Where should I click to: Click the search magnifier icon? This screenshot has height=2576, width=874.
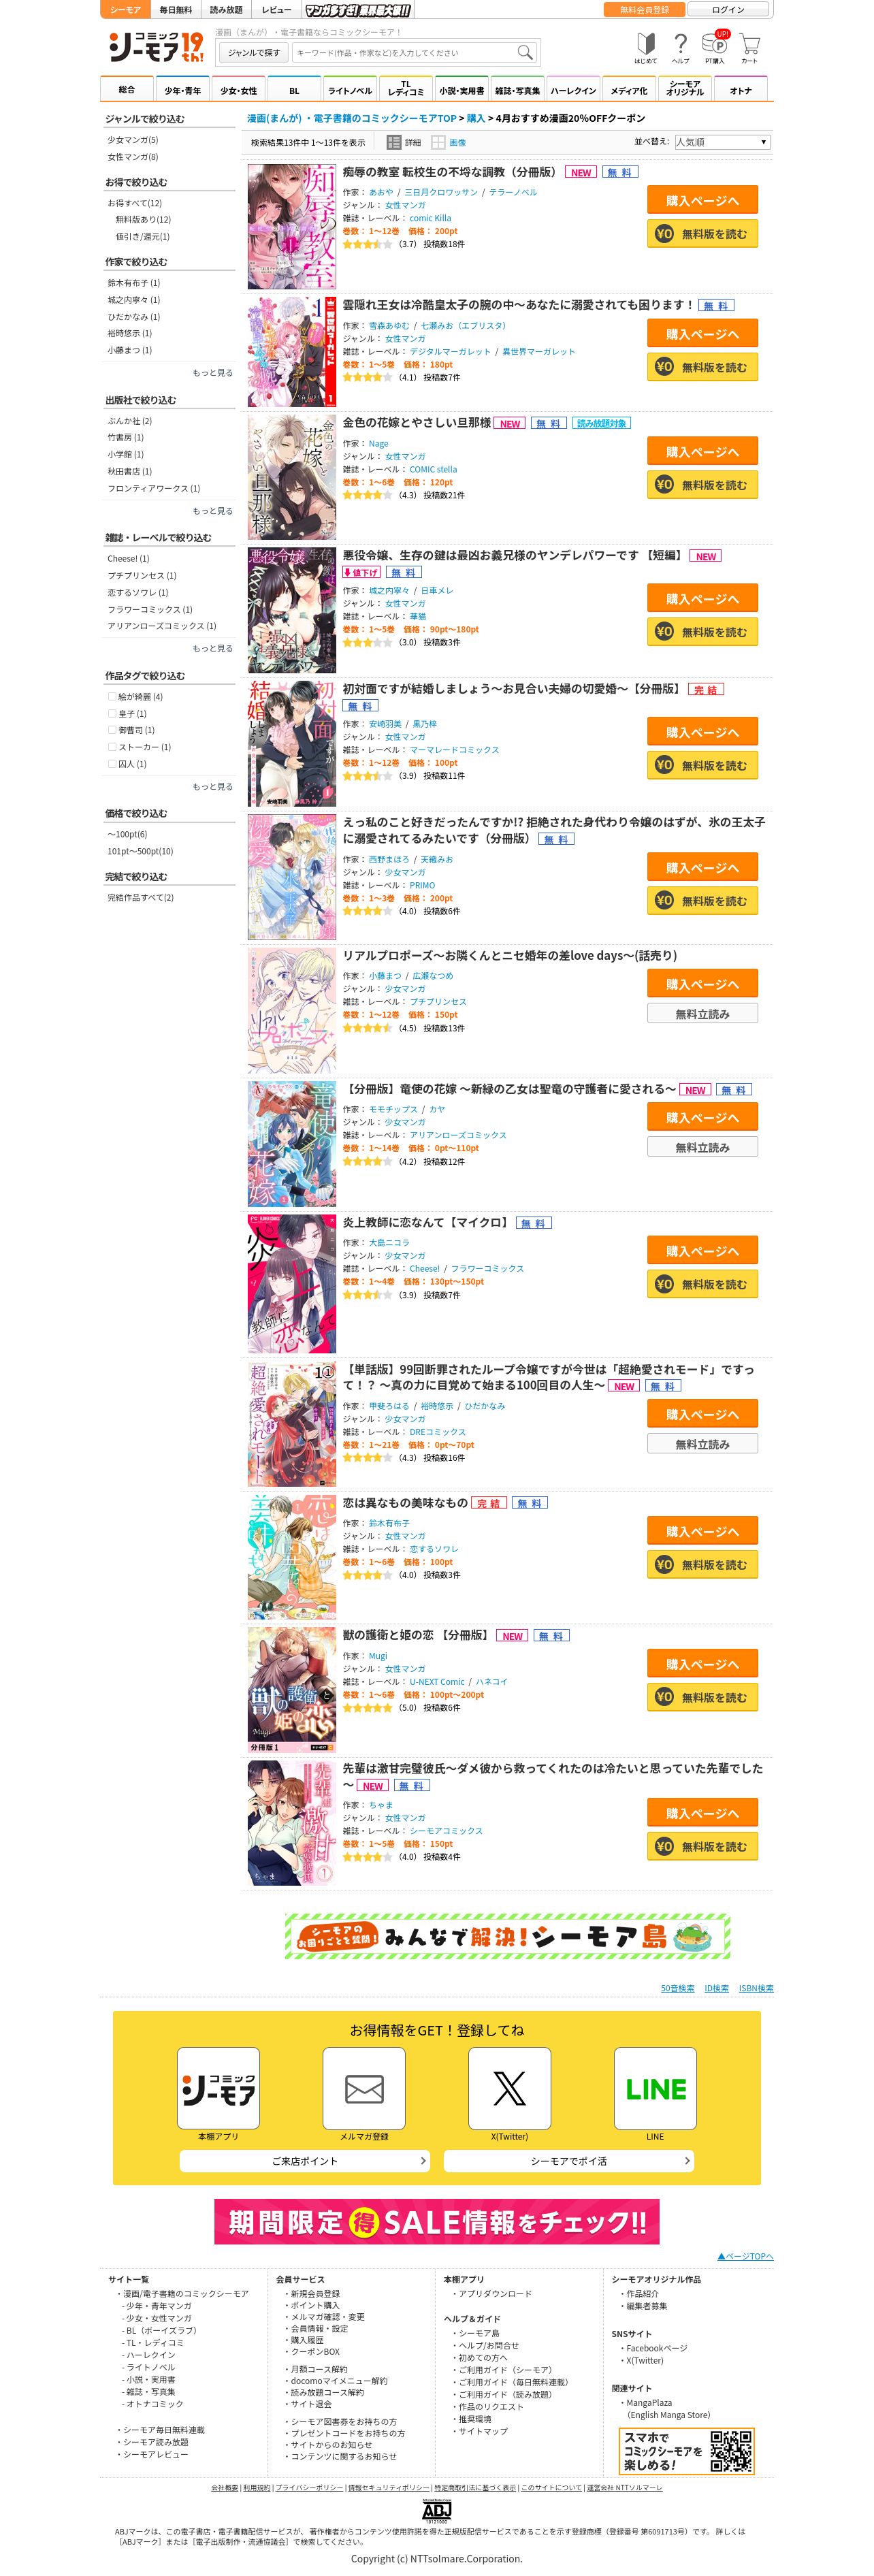pyautogui.click(x=524, y=53)
